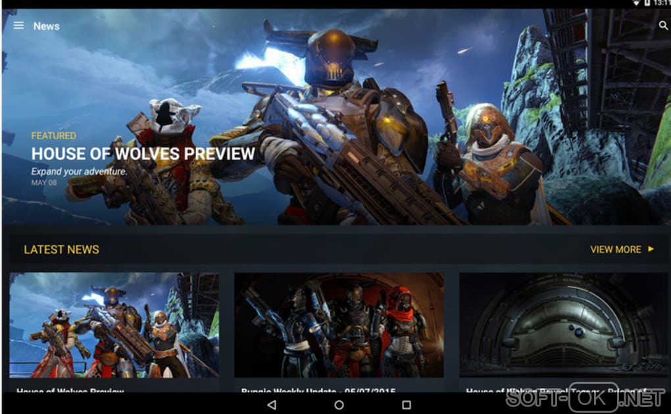671x414 pixels.
Task: Click the FEATURED label
Action: pyautogui.click(x=53, y=136)
